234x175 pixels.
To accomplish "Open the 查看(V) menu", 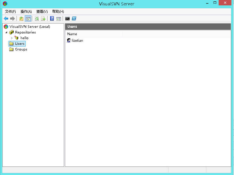I will tap(42, 11).
